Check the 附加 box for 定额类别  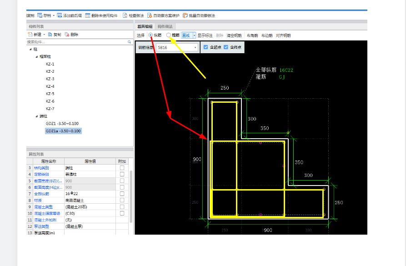122,174
